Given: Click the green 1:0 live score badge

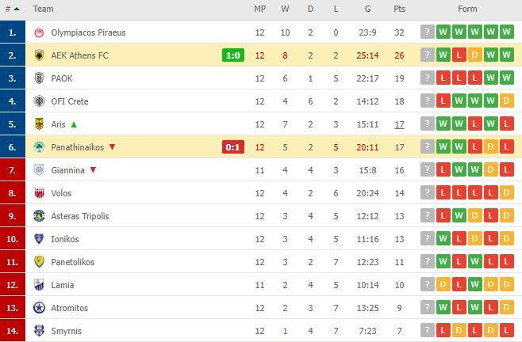Looking at the screenshot, I should 233,55.
